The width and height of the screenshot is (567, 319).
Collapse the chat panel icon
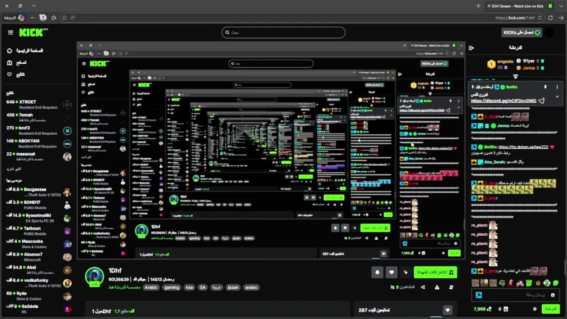[x=471, y=47]
